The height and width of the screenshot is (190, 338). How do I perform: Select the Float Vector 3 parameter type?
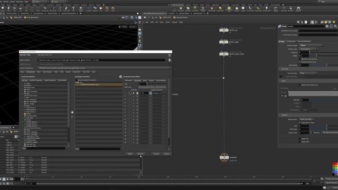[x=31, y=110]
